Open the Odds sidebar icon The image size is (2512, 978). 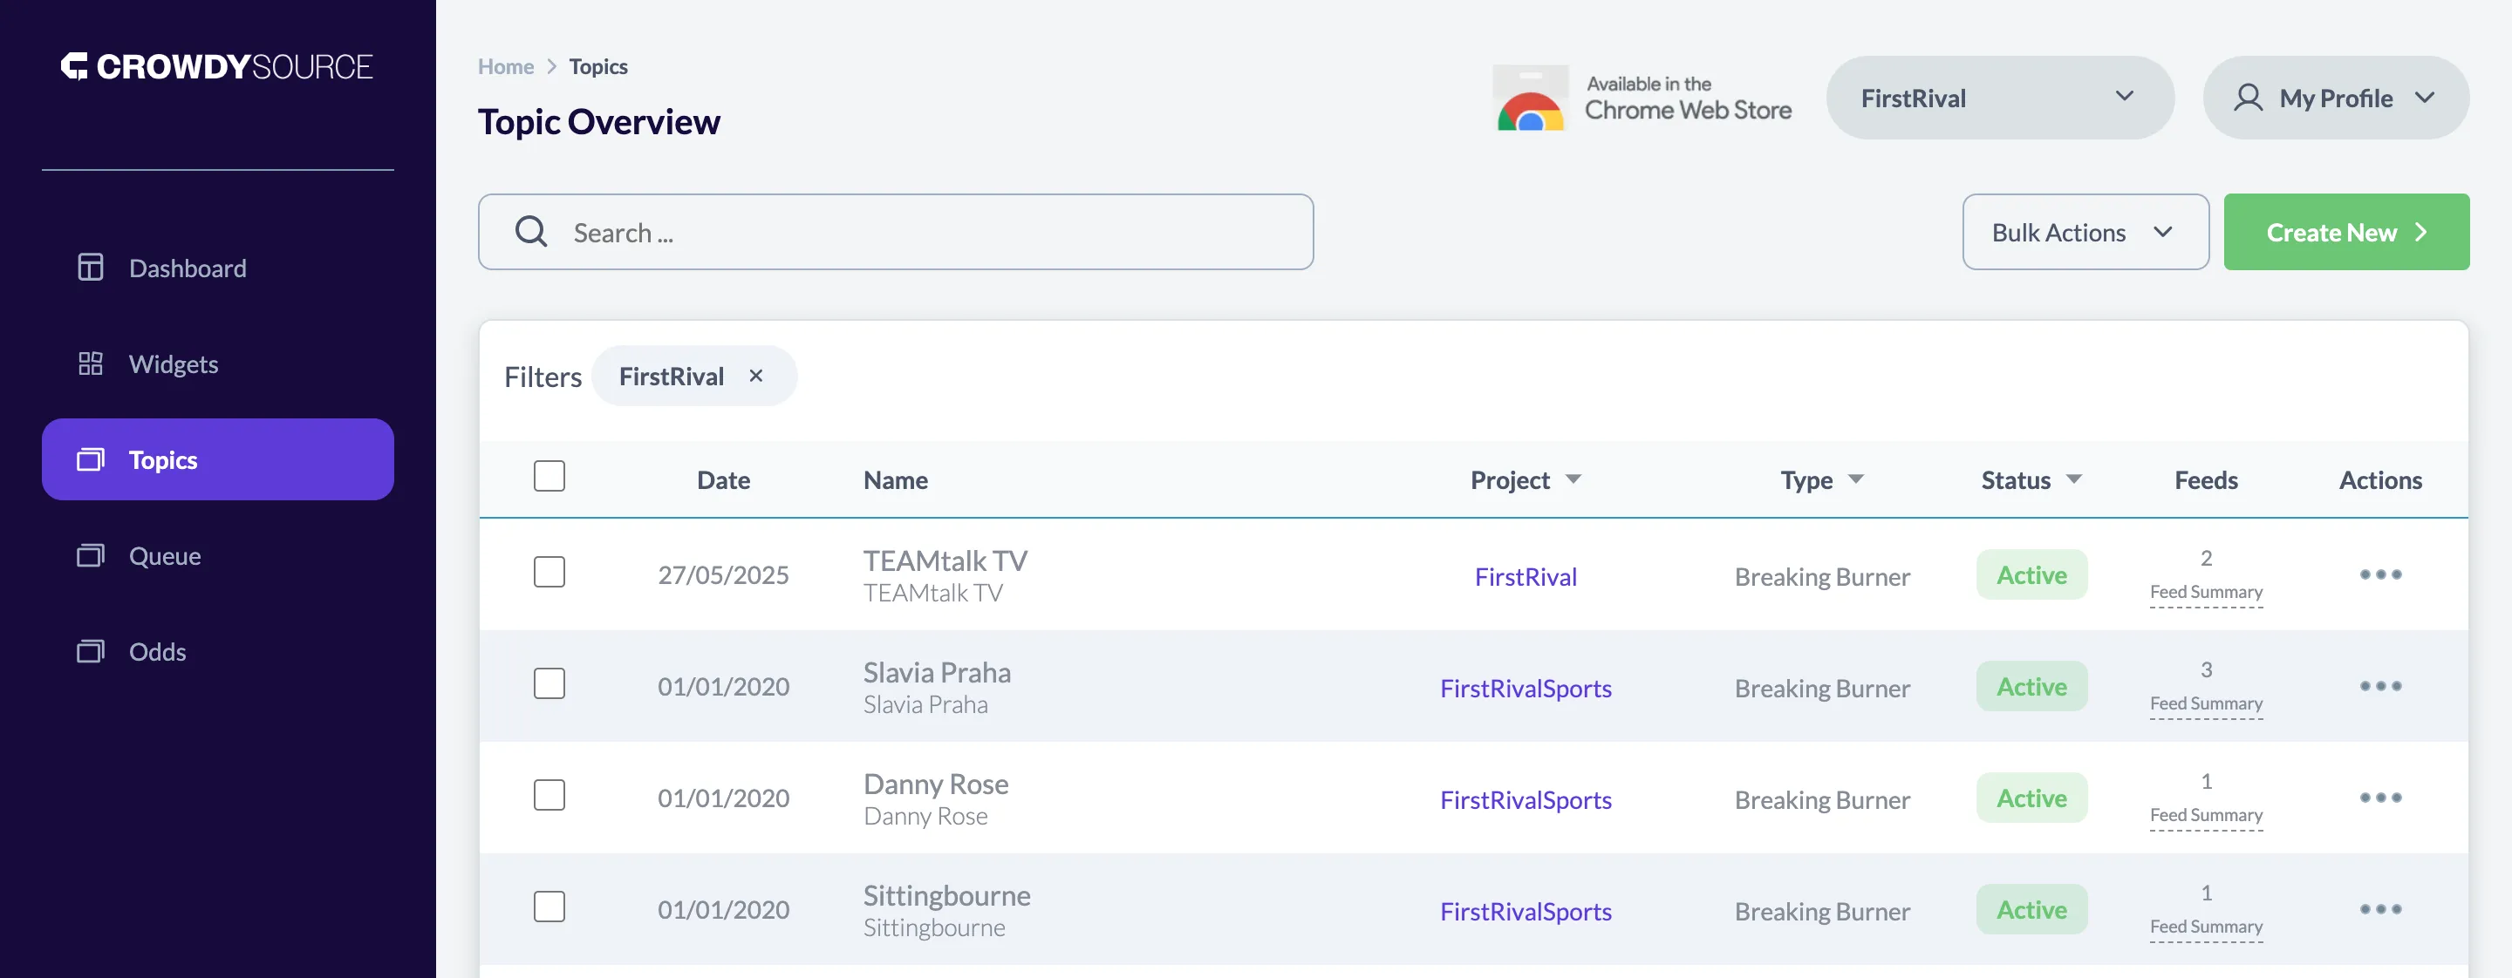click(x=91, y=651)
